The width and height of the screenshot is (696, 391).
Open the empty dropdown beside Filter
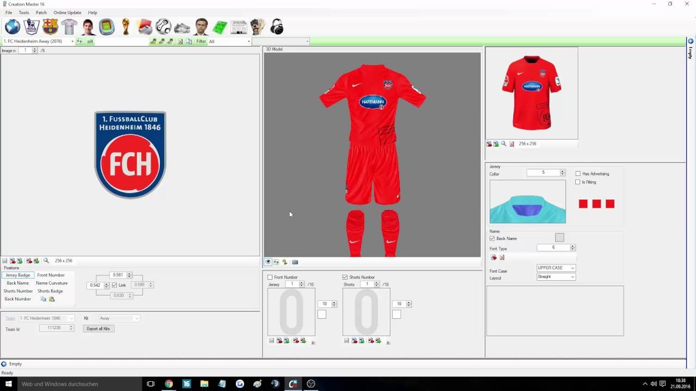pyautogui.click(x=281, y=41)
